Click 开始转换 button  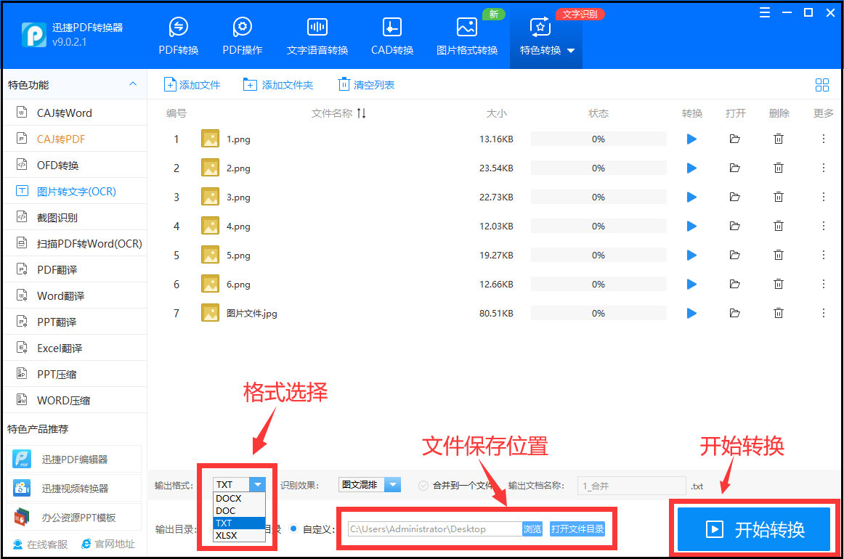click(754, 529)
